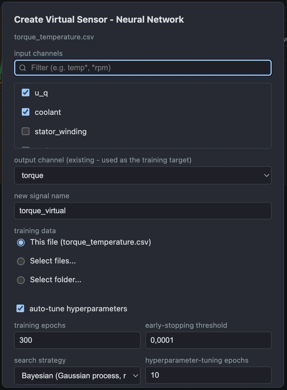Focus the input channels filter field

[143, 68]
